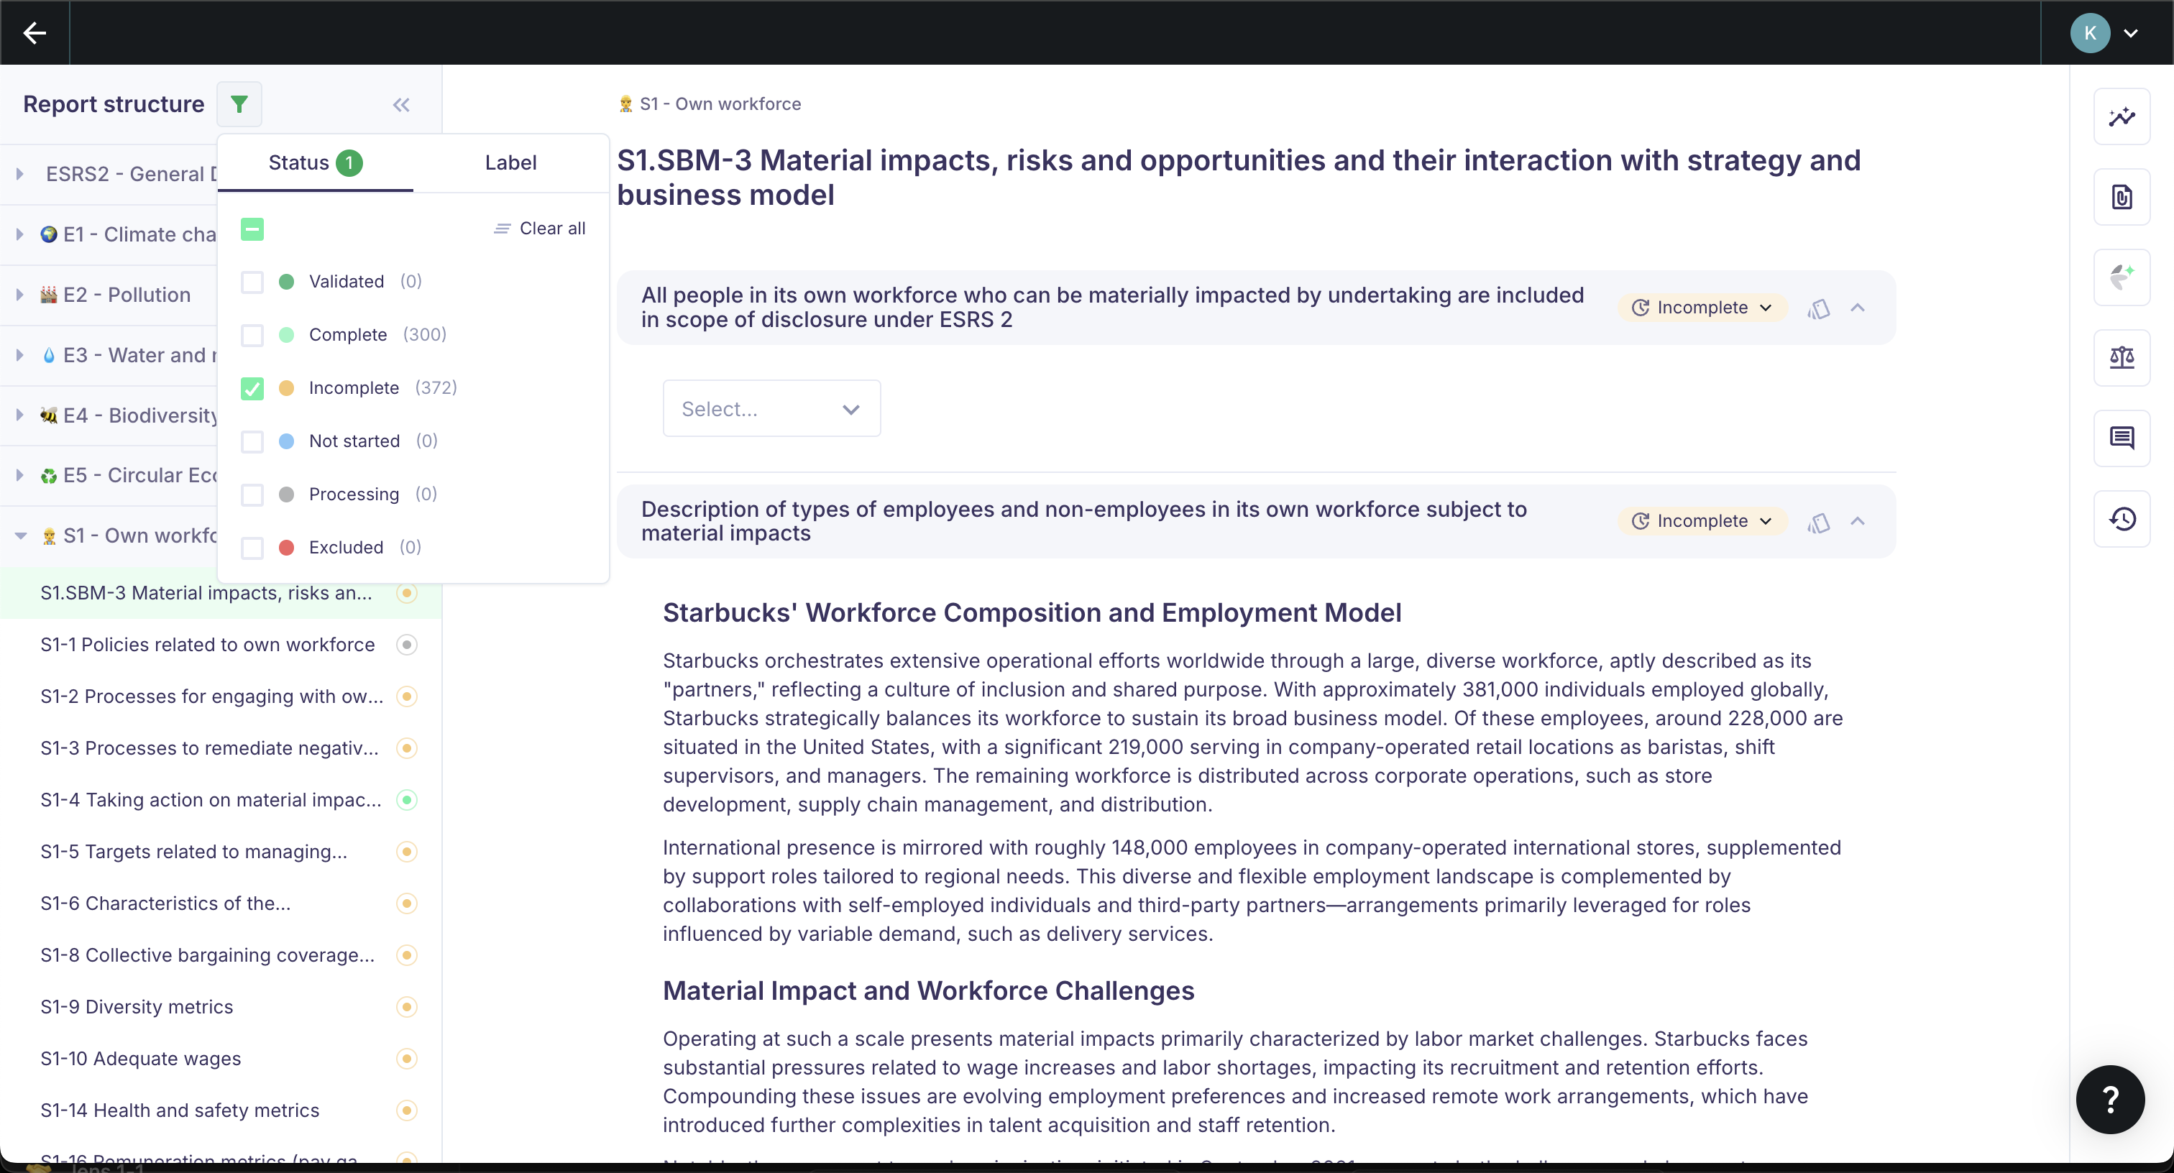This screenshot has height=1173, width=2174.
Task: Click the 'Starbucks' Workforce Composition and Employment Model' heading
Action: click(1032, 612)
